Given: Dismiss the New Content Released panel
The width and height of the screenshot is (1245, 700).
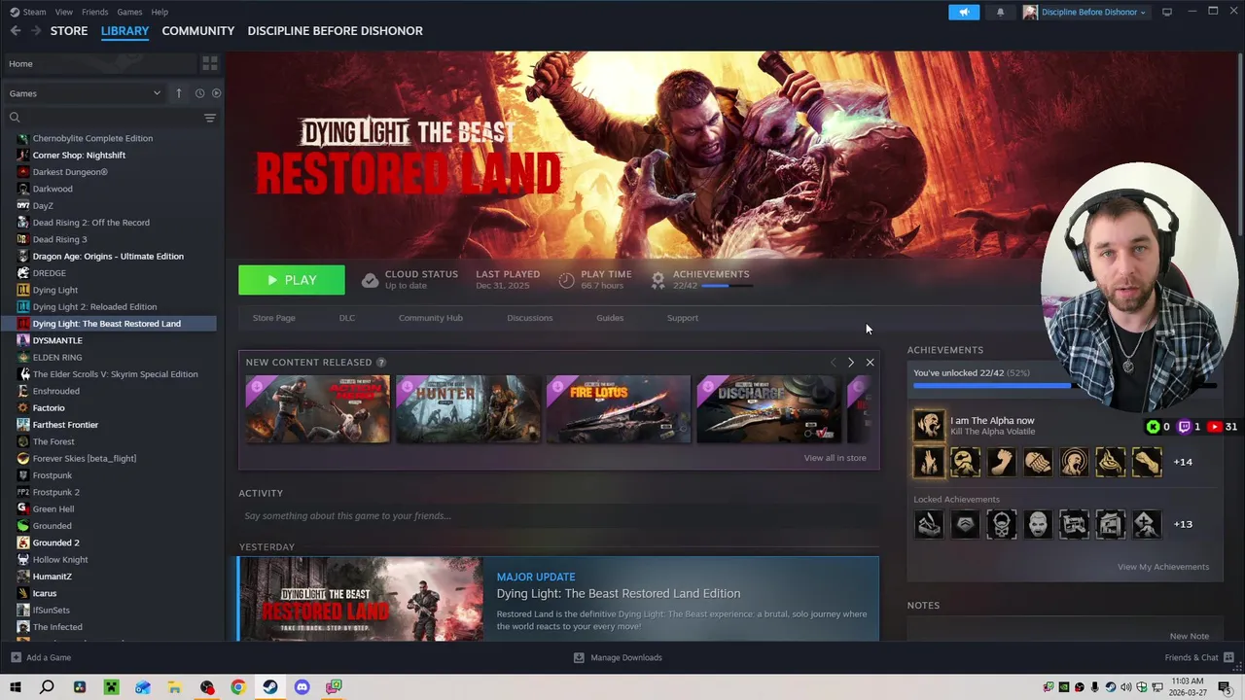Looking at the screenshot, I should click(870, 363).
